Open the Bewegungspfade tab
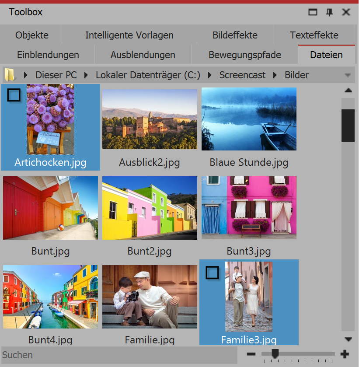Screen dimensions: 359x367 tap(244, 55)
